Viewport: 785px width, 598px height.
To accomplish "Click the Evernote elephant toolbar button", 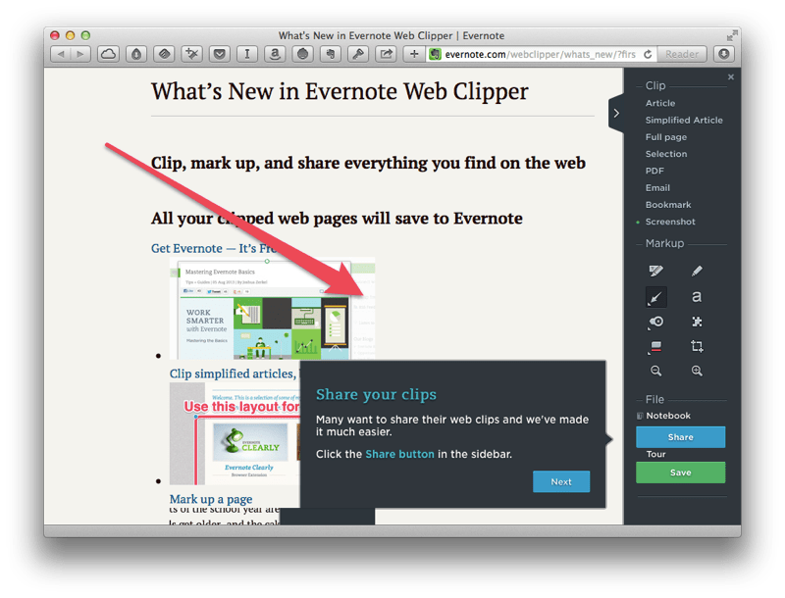I will (331, 54).
